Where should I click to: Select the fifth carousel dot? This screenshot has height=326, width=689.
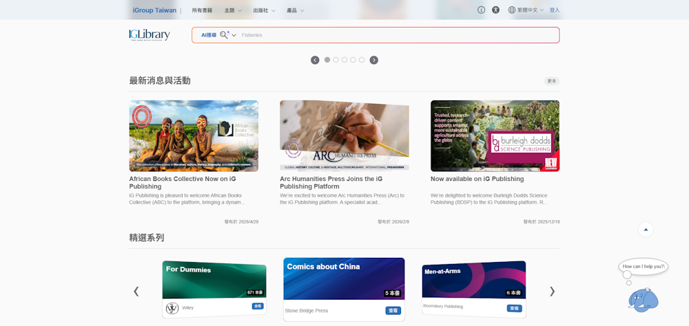click(x=362, y=60)
